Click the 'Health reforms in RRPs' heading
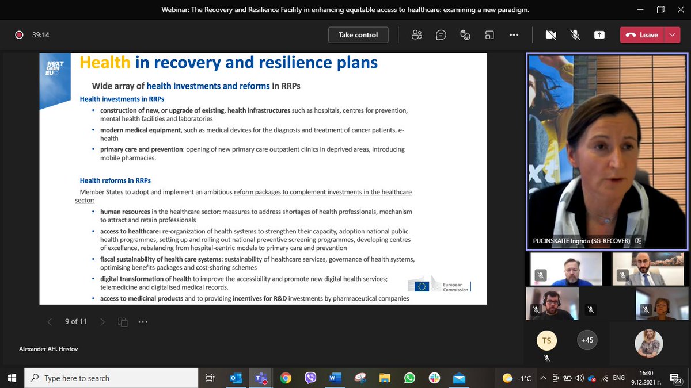691x388 pixels. (115, 180)
